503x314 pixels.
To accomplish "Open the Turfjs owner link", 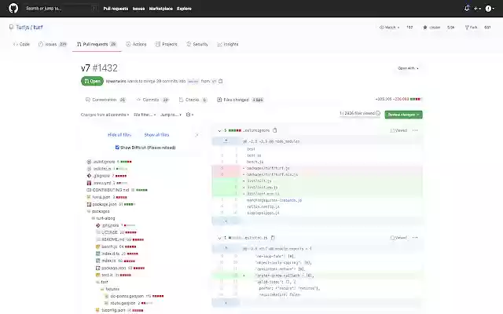I will pos(23,27).
